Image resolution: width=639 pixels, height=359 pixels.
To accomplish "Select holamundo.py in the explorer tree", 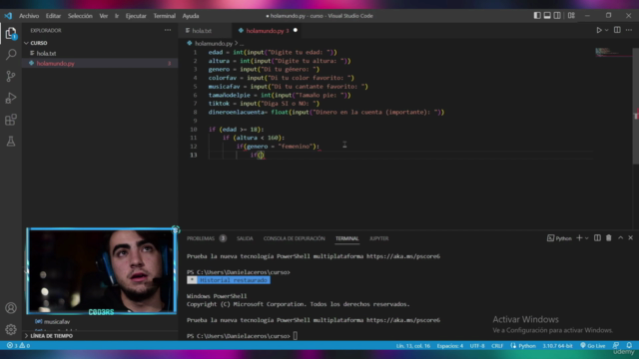I will 56,64.
